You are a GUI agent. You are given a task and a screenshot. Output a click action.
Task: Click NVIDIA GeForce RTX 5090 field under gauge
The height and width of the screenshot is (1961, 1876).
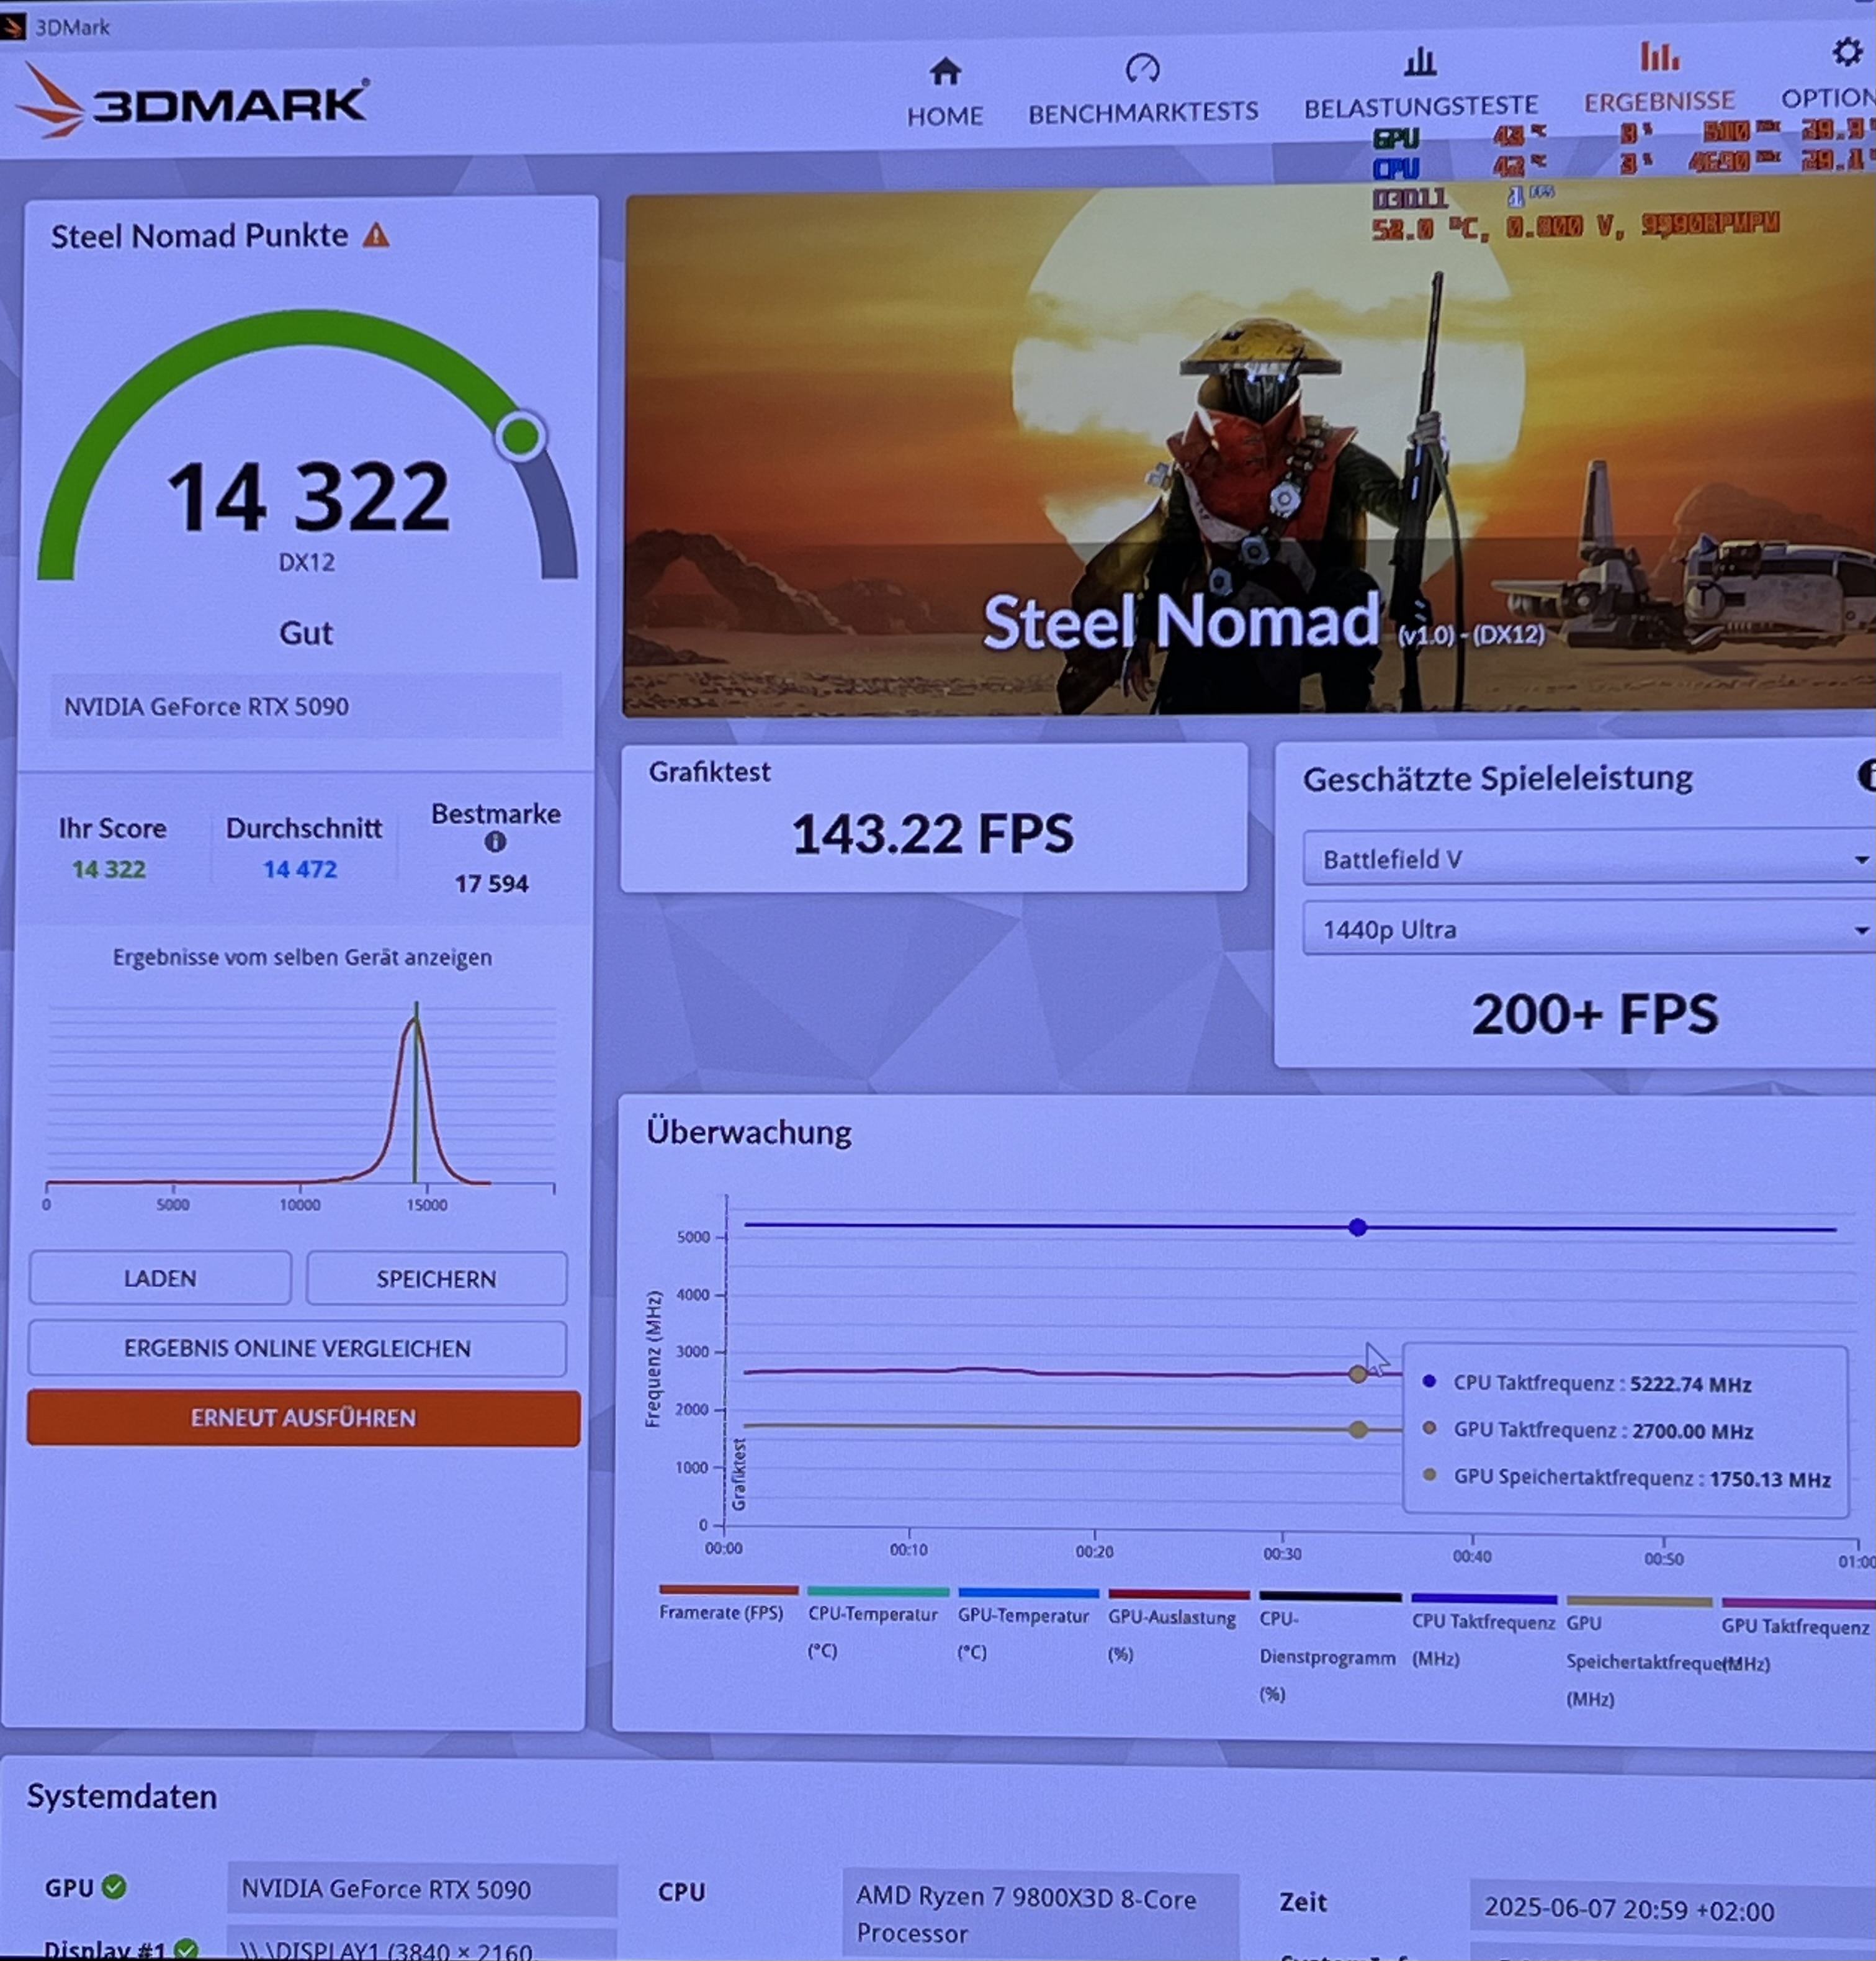[x=306, y=706]
